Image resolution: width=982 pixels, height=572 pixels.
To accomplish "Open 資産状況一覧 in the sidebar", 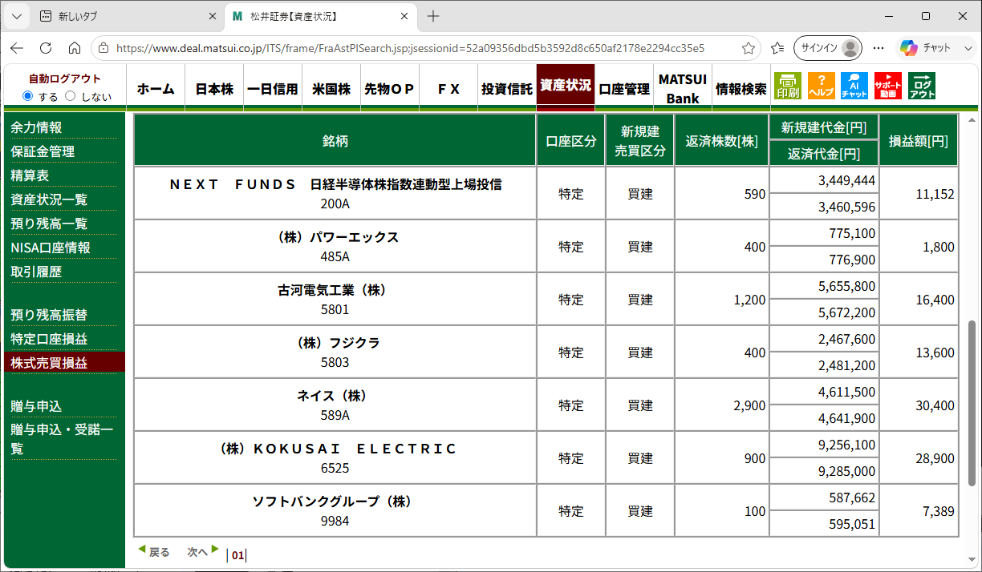I will pyautogui.click(x=49, y=199).
